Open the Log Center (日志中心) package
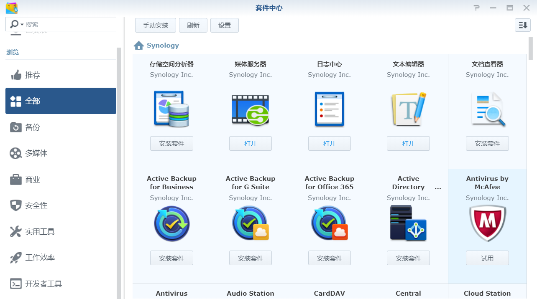537x299 pixels. (329, 143)
